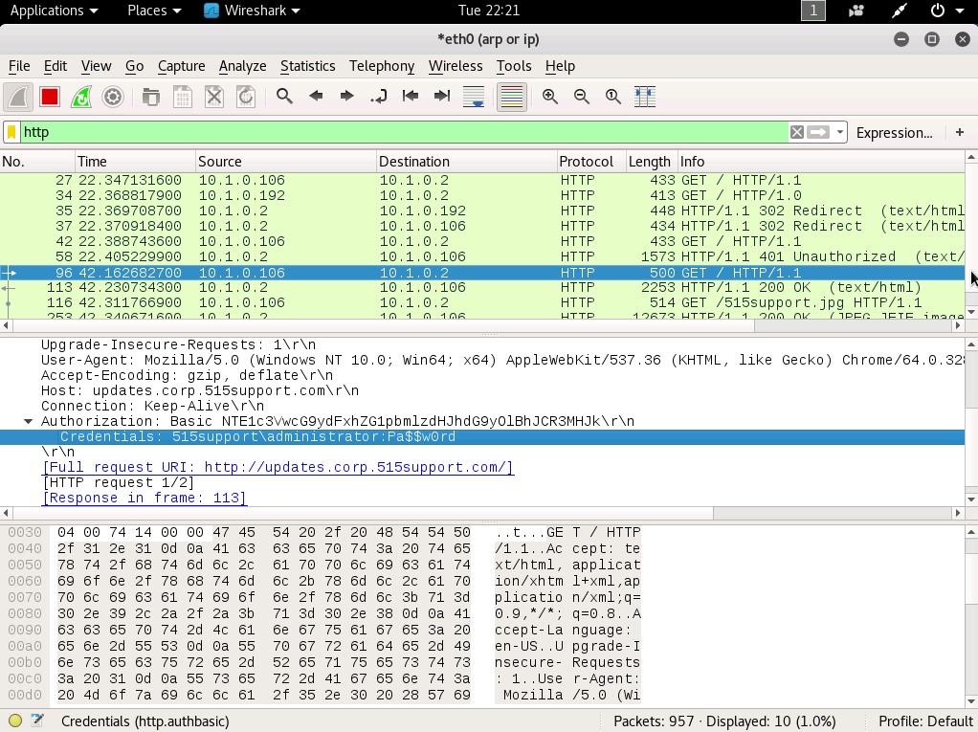
Task: Open the Tools menu
Action: 514,66
